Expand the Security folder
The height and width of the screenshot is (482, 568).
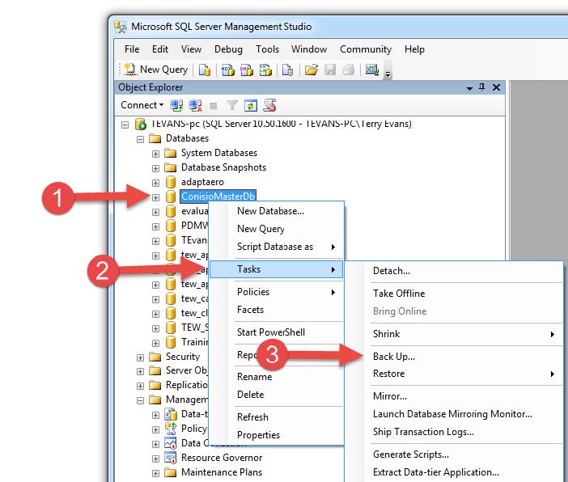pyautogui.click(x=140, y=357)
